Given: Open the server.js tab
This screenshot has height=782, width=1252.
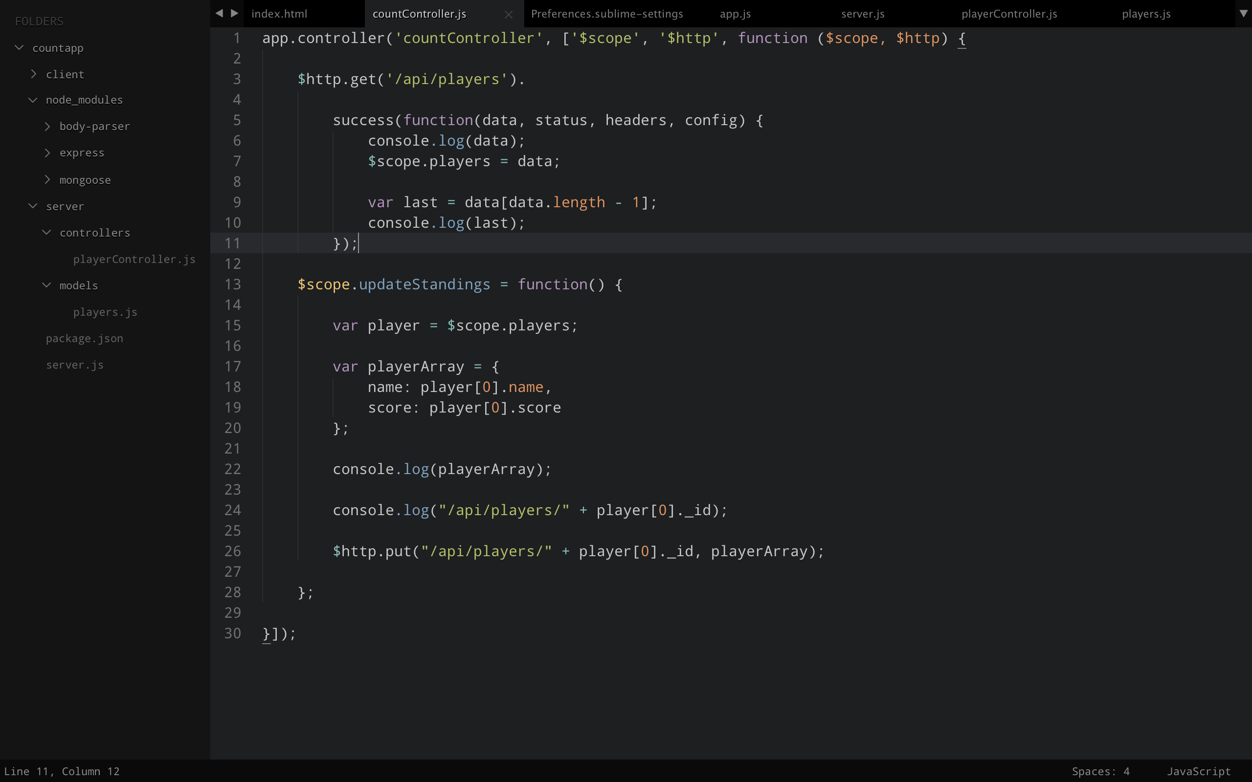Looking at the screenshot, I should (x=862, y=14).
